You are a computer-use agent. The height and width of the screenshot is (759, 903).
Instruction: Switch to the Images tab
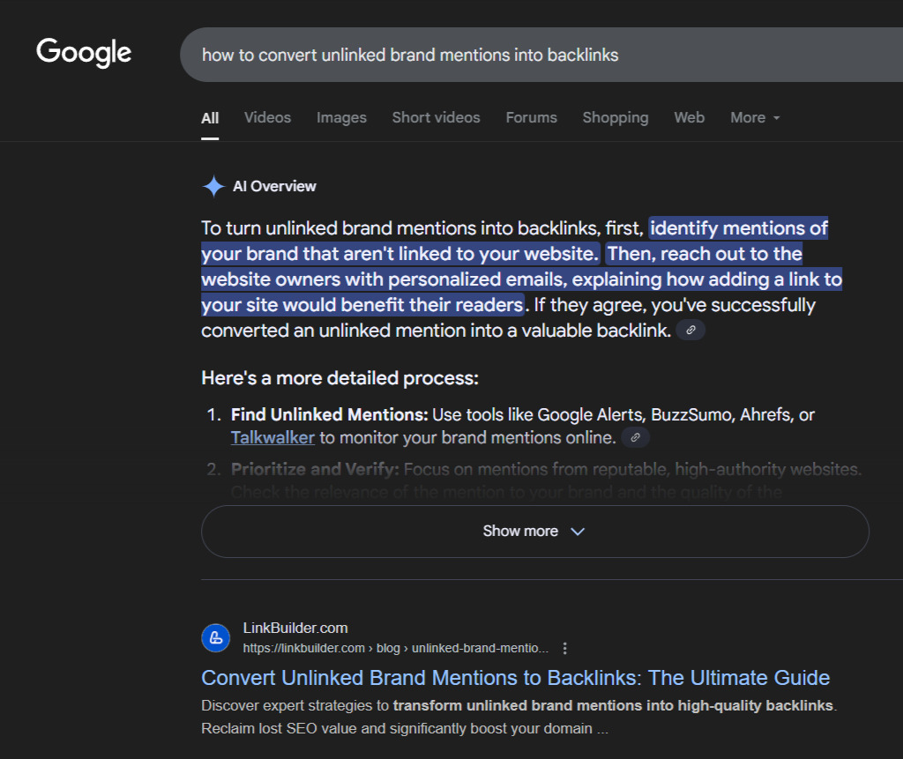pos(341,117)
